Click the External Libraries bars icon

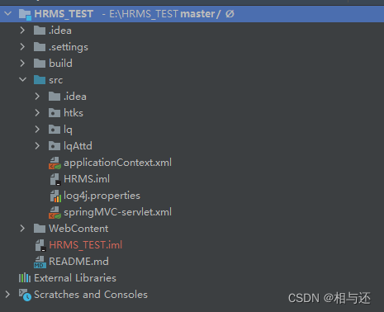coord(25,277)
